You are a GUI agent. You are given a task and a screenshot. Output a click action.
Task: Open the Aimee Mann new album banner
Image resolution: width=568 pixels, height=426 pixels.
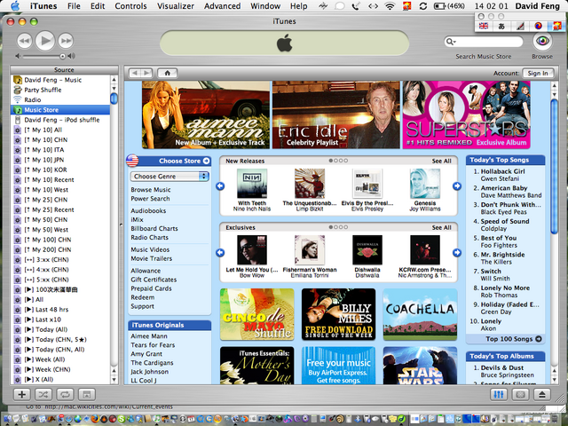coord(206,114)
